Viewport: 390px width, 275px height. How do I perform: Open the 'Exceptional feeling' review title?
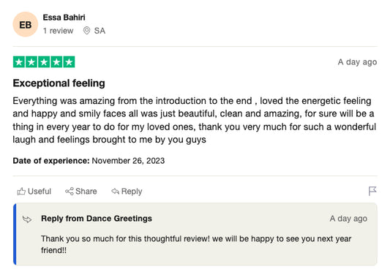[59, 83]
